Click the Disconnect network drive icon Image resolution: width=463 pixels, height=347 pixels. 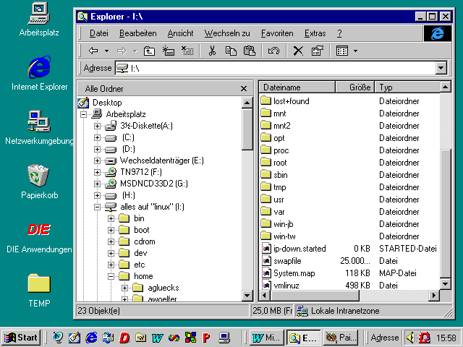point(187,51)
